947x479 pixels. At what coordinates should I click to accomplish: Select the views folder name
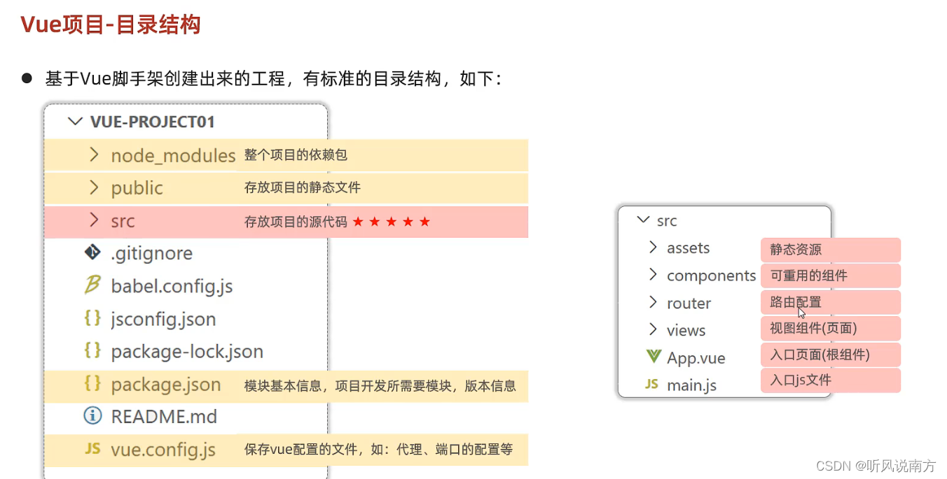coord(686,331)
